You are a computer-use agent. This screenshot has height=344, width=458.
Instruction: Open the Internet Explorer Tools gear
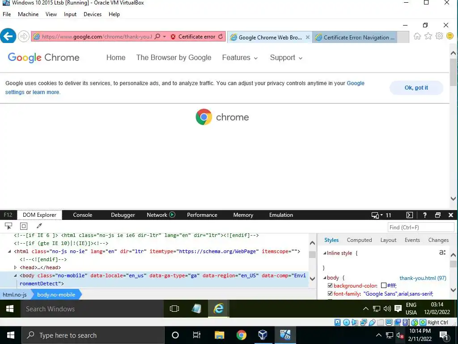coord(439,36)
